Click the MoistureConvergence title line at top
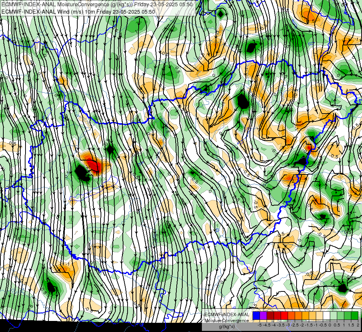The image size is (362, 332). pos(97,4)
